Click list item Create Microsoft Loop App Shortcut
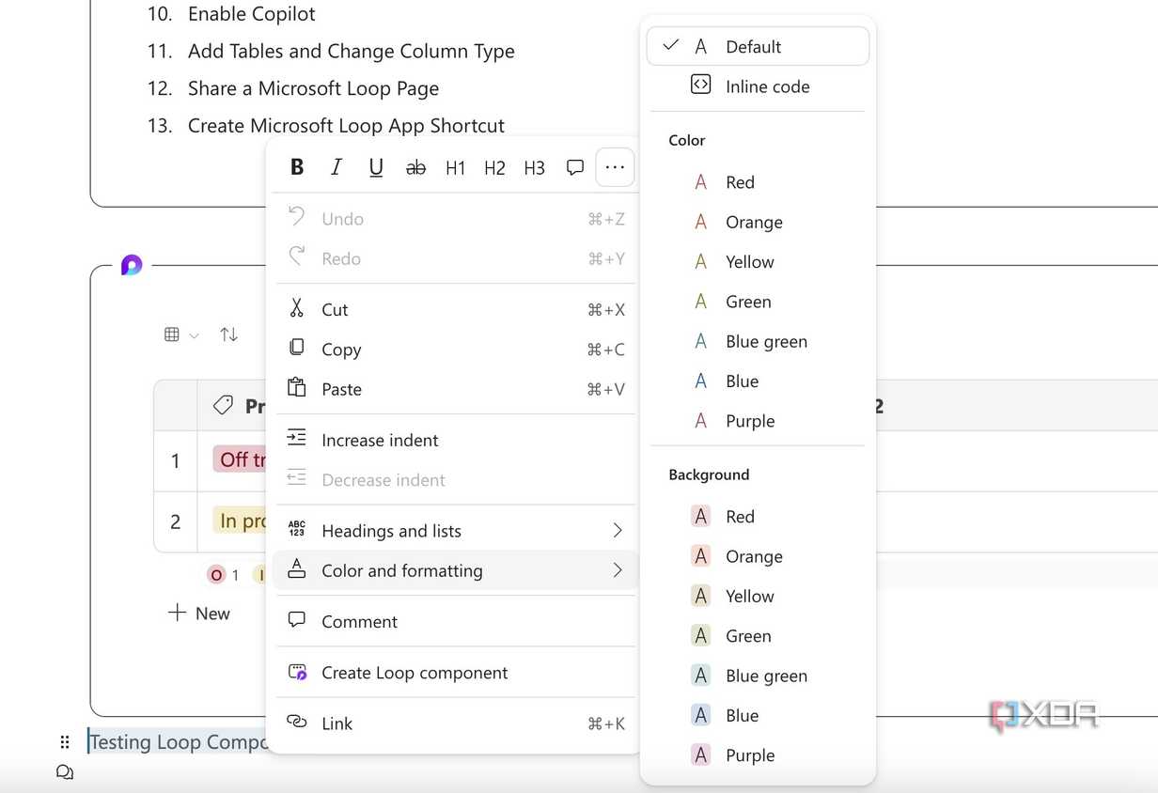This screenshot has height=793, width=1158. [x=346, y=126]
